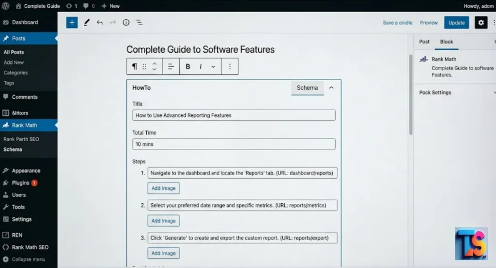Click Schema submenu link
Viewport: 496px width, 268px height.
(x=13, y=149)
